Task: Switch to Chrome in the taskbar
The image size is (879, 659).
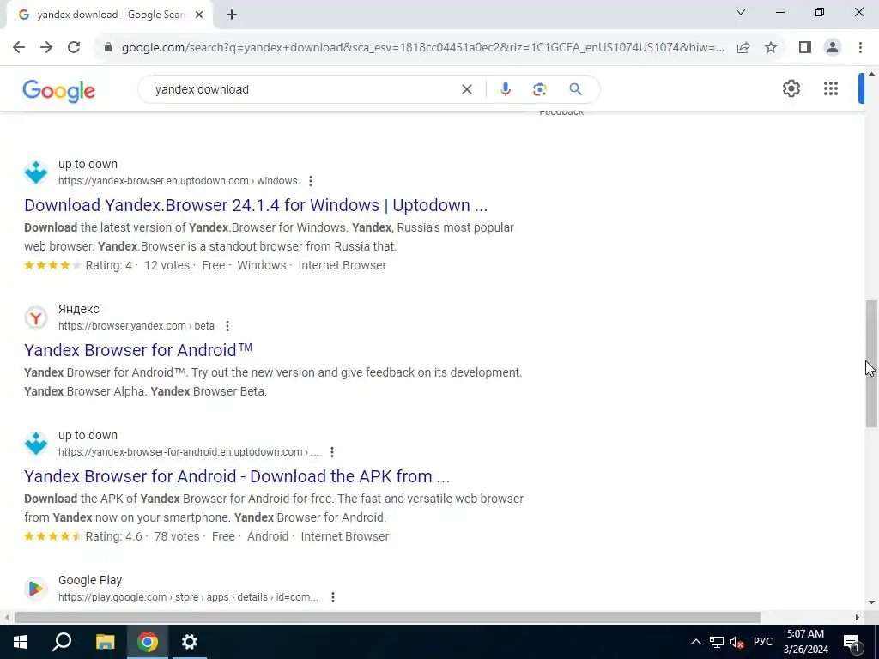Action: point(147,642)
